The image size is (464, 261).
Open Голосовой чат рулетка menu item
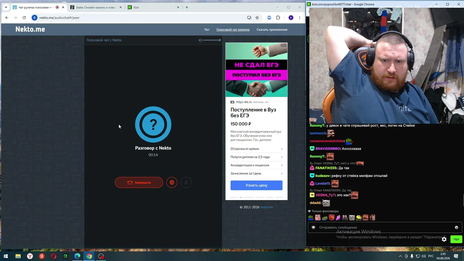click(x=233, y=30)
